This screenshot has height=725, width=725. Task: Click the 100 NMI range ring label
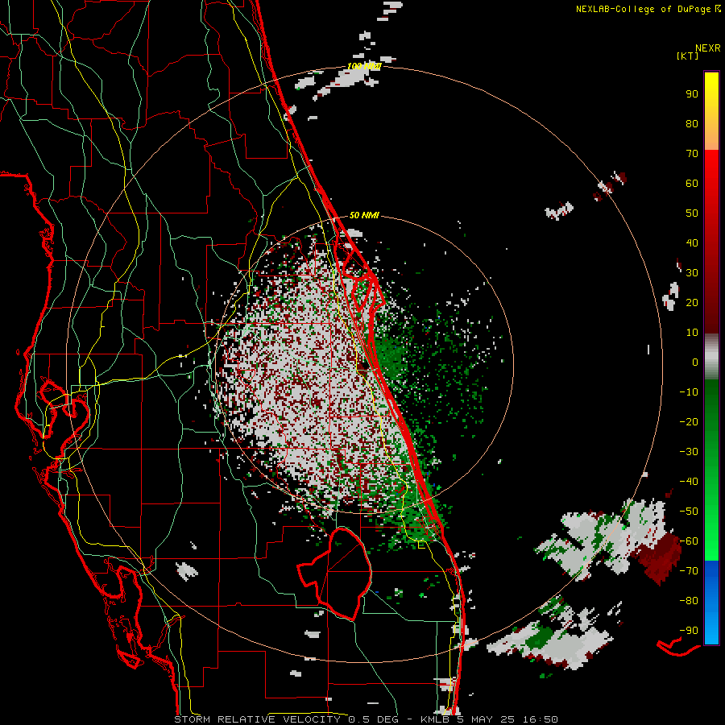364,66
